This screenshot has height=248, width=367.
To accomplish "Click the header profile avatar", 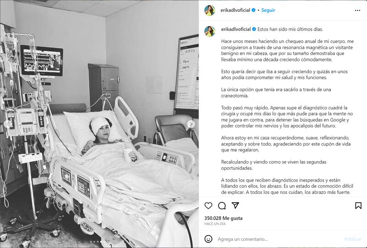I will 210,10.
